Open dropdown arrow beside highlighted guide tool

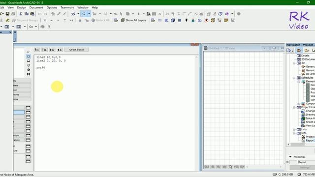[x=89, y=14]
